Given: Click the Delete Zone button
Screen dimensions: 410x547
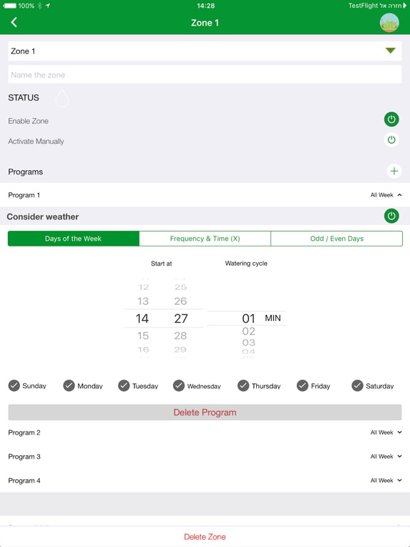Looking at the screenshot, I should click(x=205, y=537).
